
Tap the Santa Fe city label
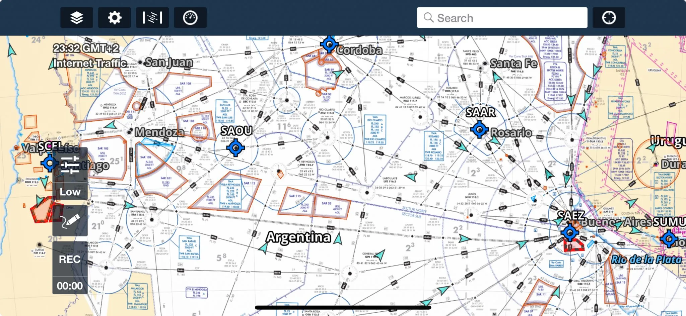[x=514, y=64]
